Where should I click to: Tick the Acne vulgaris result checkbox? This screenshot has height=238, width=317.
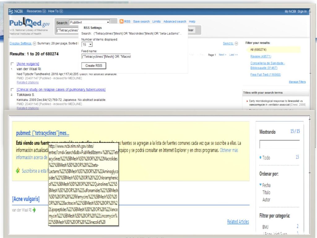pos(12,64)
